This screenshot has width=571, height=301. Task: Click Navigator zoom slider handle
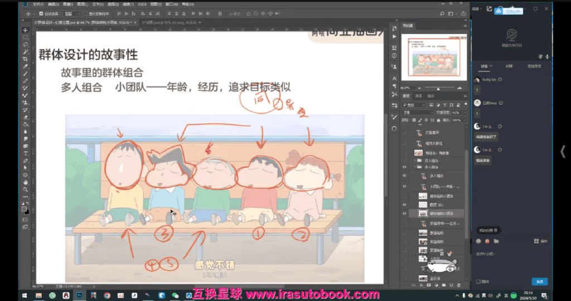coord(438,89)
